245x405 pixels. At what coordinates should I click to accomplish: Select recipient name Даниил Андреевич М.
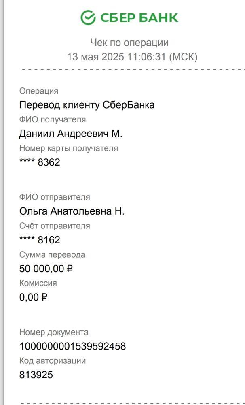click(x=71, y=134)
